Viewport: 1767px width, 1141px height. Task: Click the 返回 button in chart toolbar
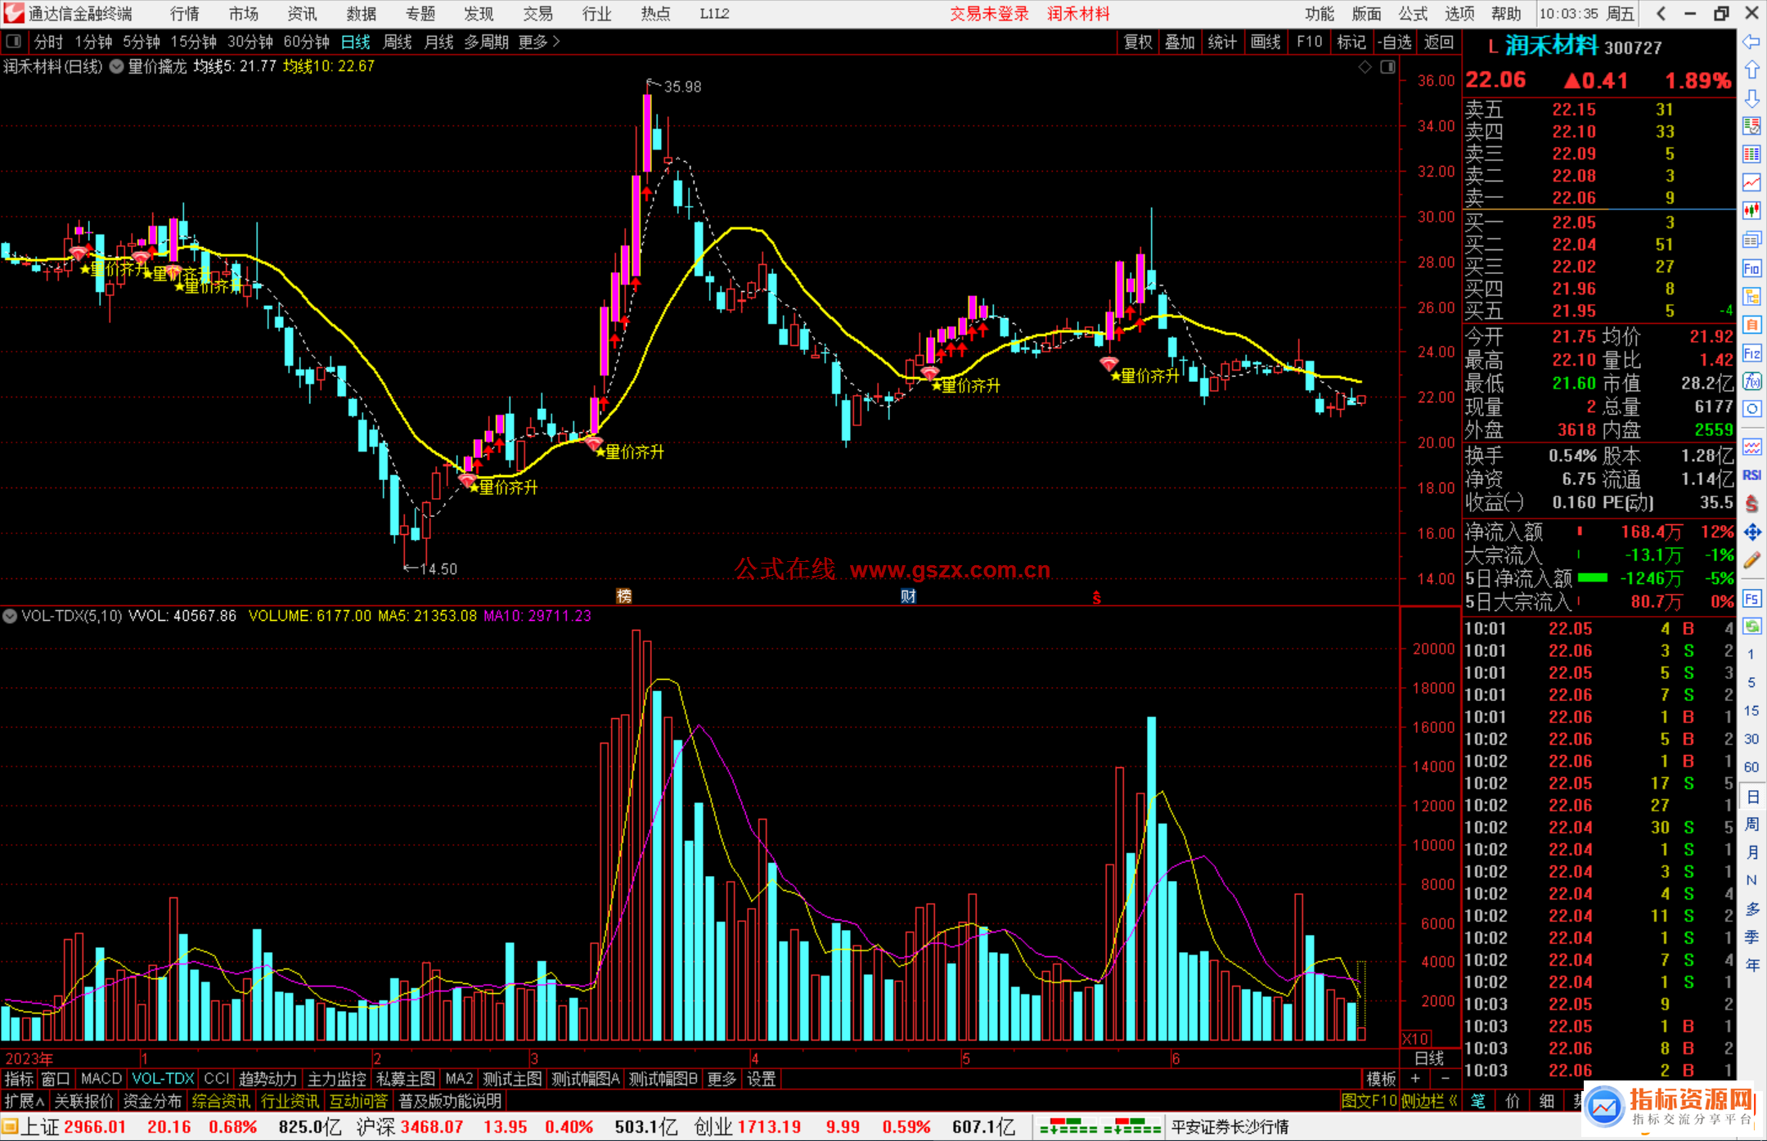click(x=1438, y=42)
